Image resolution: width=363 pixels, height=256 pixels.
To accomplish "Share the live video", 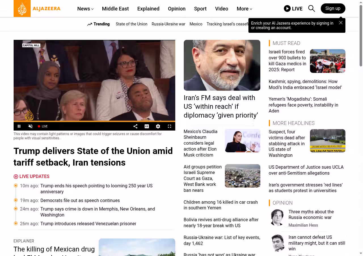I will tap(135, 126).
